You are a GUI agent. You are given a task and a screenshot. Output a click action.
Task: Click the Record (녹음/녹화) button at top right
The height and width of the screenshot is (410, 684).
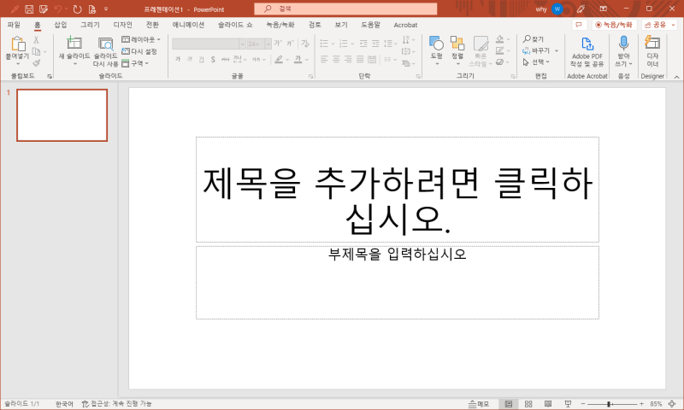[614, 25]
